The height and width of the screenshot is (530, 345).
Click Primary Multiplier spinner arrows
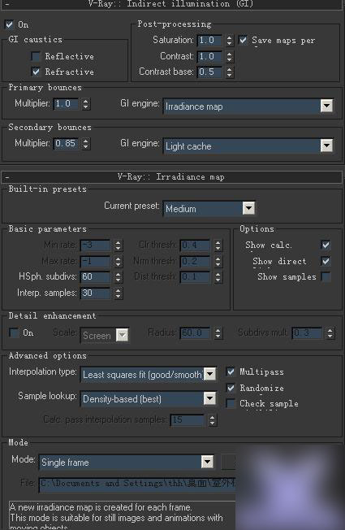pyautogui.click(x=86, y=104)
